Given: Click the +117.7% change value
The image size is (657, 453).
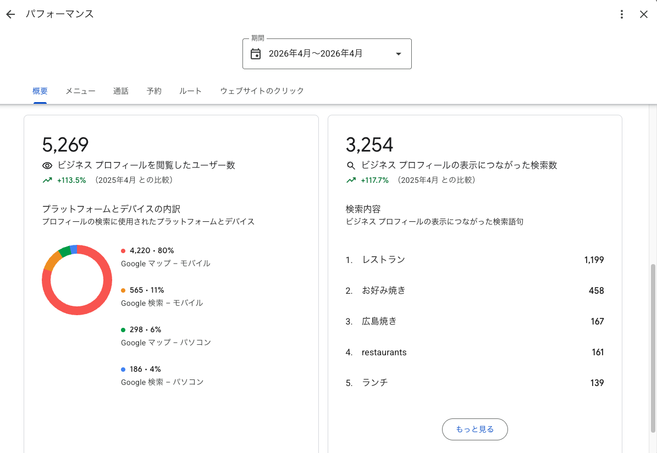Looking at the screenshot, I should tap(374, 180).
